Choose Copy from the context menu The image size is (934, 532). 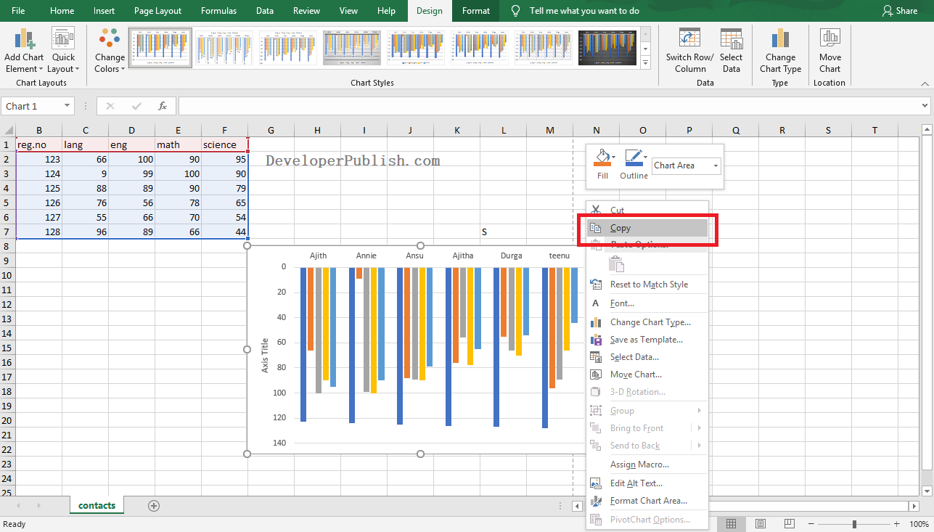[x=620, y=227]
